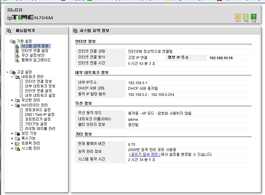This screenshot has height=195, width=265.
Task: Expand the 보안 기능 branch
Action: pos(12,133)
